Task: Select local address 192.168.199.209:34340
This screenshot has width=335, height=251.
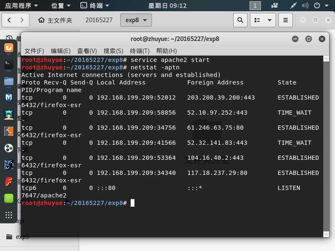Action: [x=137, y=173]
